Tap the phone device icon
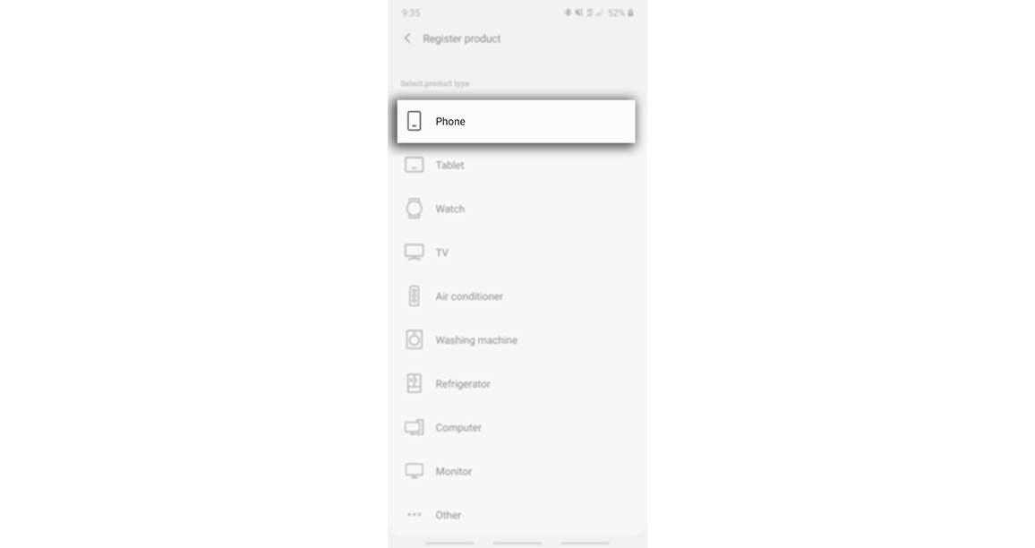Viewport: 1035px width, 548px height. [414, 121]
